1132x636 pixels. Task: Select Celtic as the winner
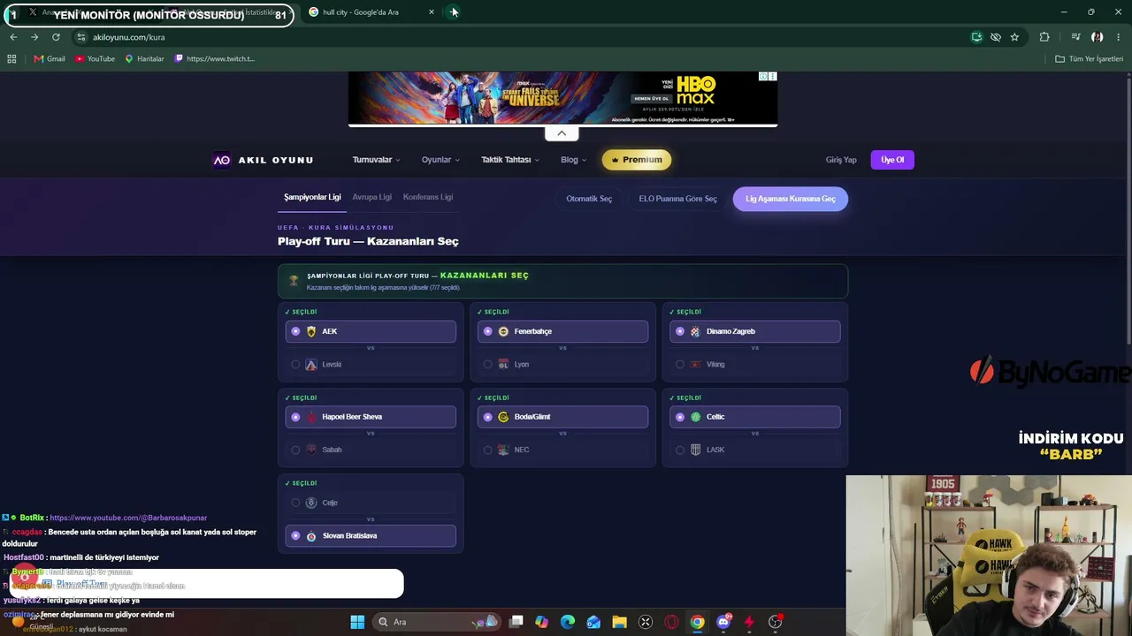coord(754,417)
